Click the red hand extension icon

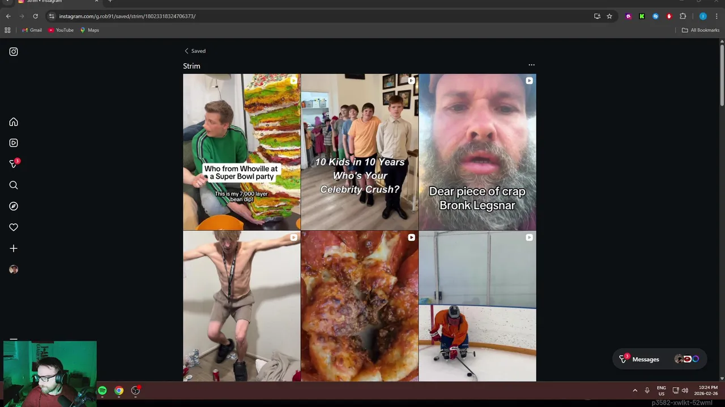coord(669,16)
